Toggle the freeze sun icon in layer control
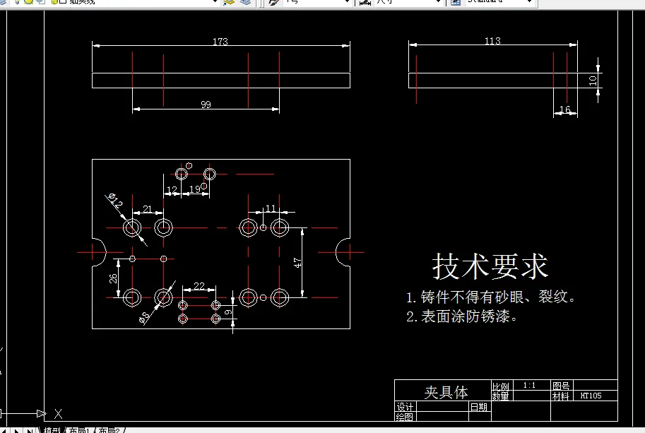The width and height of the screenshot is (645, 433). (28, 3)
